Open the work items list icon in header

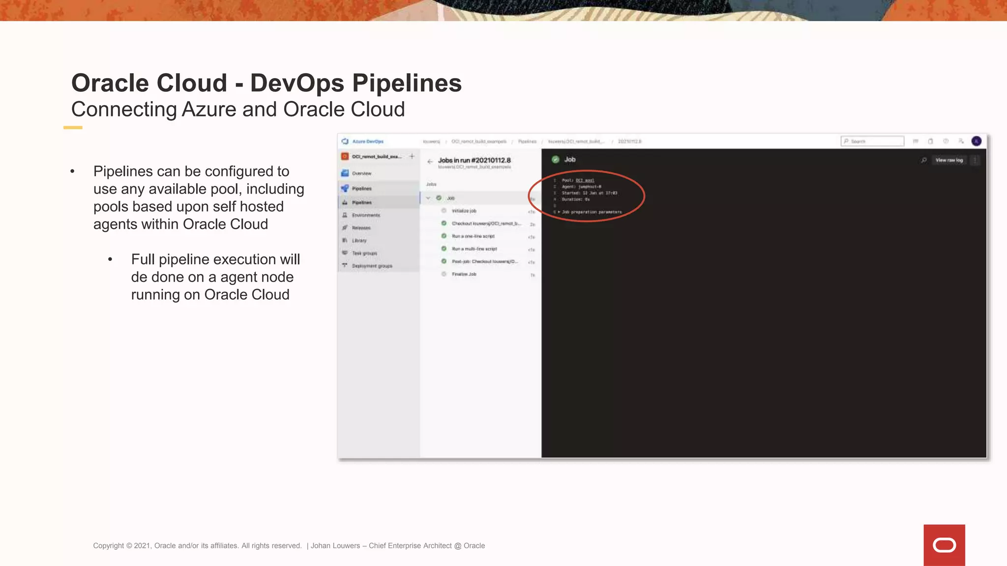click(916, 141)
